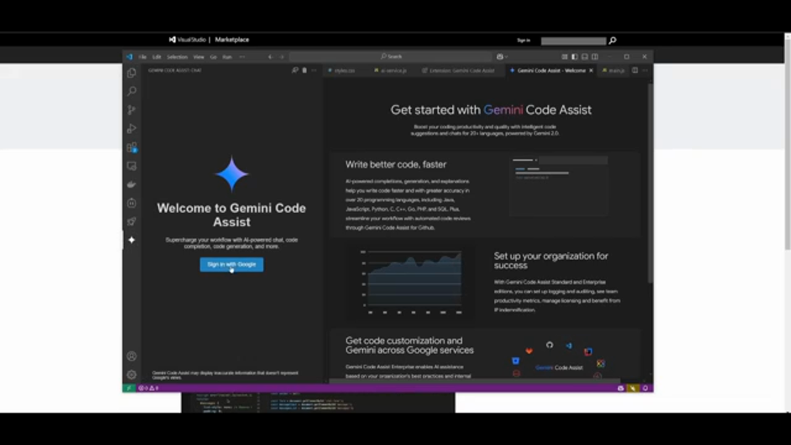Viewport: 791px width, 445px height.
Task: Open the Docker view in activity bar
Action: point(131,184)
